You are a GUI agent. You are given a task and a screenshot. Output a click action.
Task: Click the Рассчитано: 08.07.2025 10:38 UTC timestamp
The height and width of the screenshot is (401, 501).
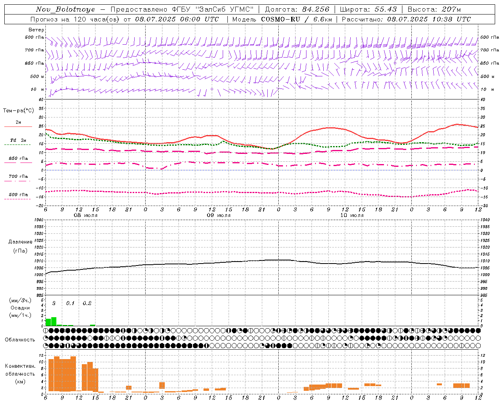pyautogui.click(x=406, y=19)
